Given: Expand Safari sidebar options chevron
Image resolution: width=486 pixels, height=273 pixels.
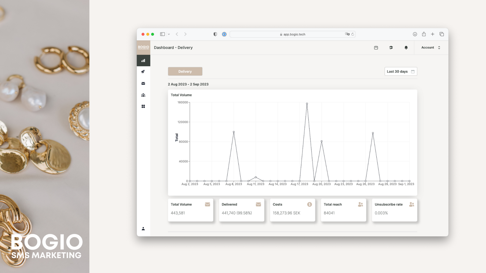Looking at the screenshot, I should click(169, 34).
